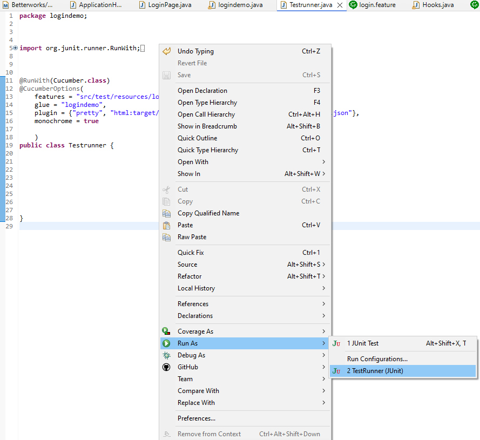Click the Paste clipboard icon
The image size is (480, 440).
[166, 225]
